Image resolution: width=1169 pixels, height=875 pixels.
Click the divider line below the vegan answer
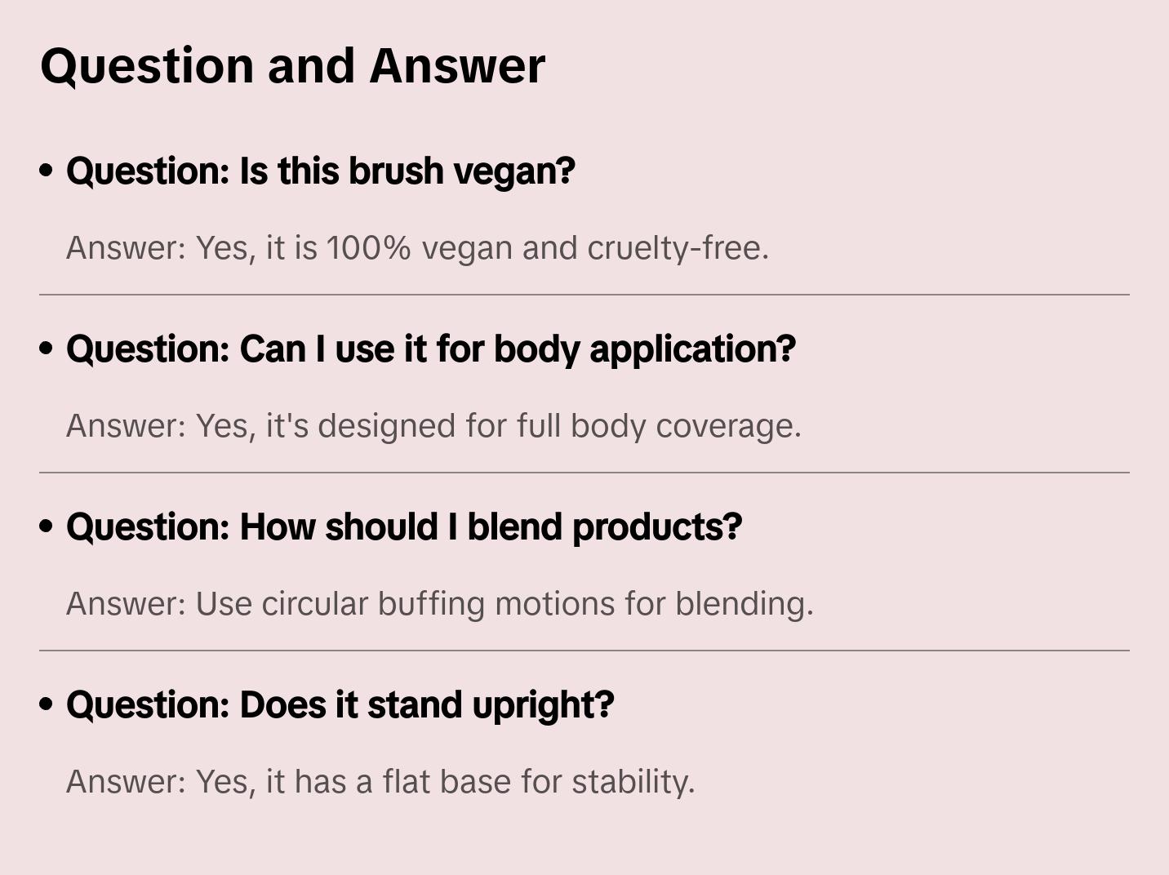pos(584,295)
